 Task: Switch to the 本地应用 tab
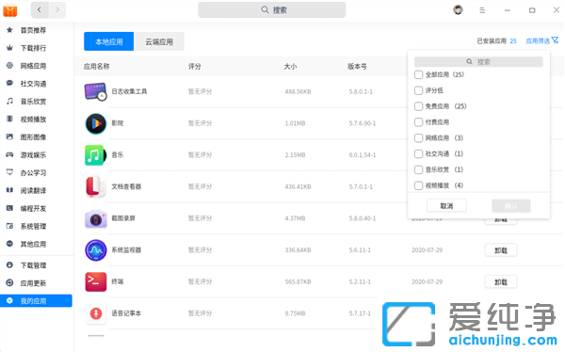(x=109, y=41)
